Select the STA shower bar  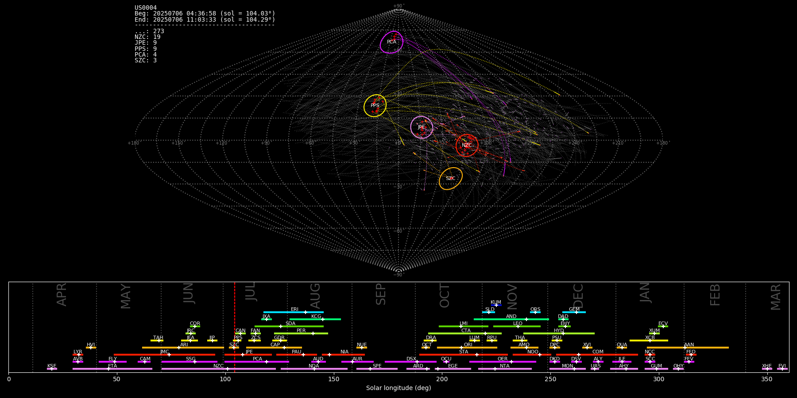click(464, 355)
